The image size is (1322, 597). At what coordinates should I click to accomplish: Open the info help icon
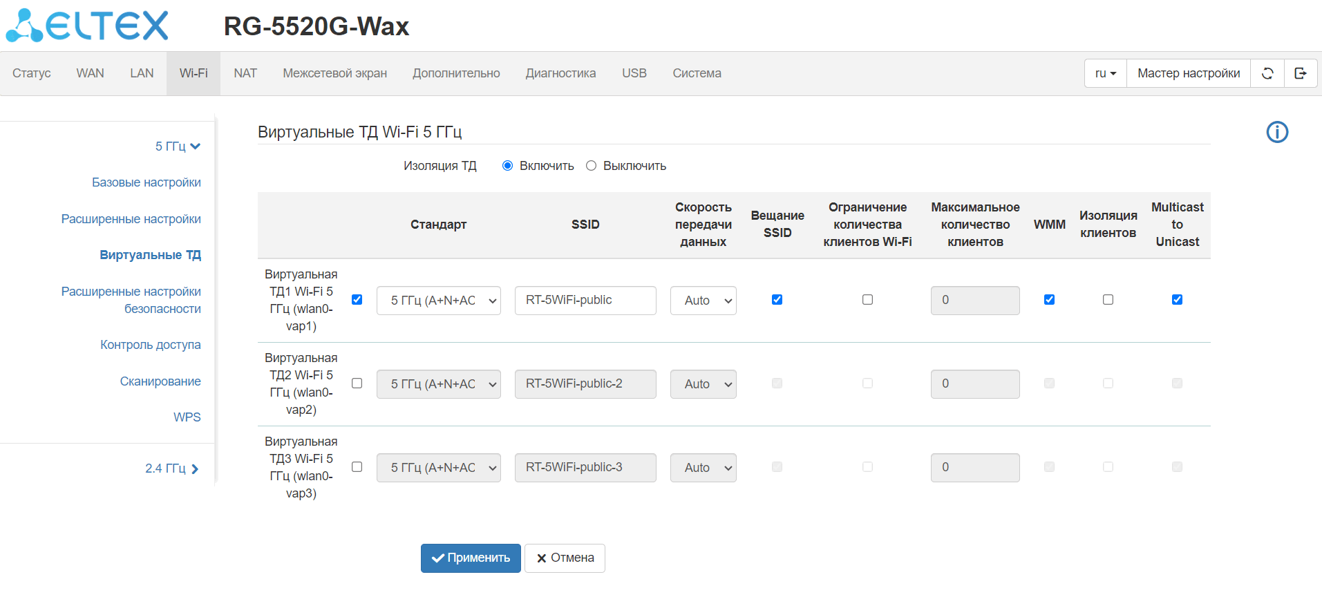pos(1277,132)
